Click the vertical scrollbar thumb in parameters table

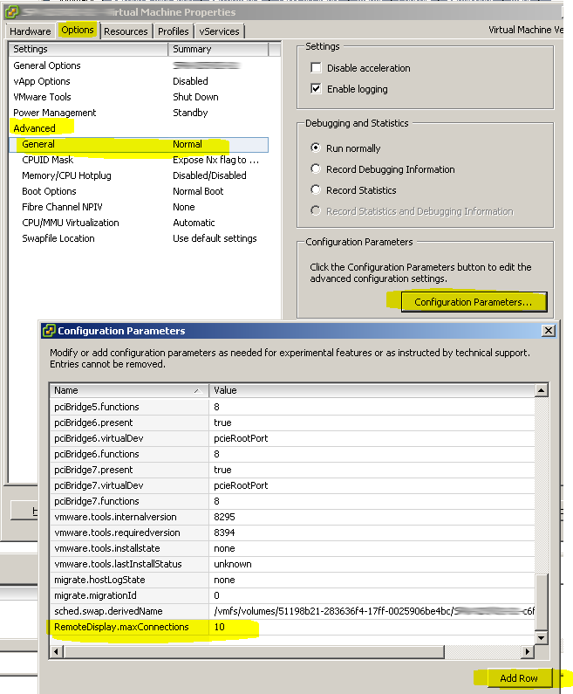pos(541,601)
